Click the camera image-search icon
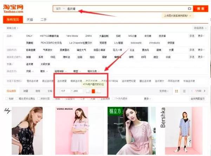This screenshot has width=211, height=156. 190,9
